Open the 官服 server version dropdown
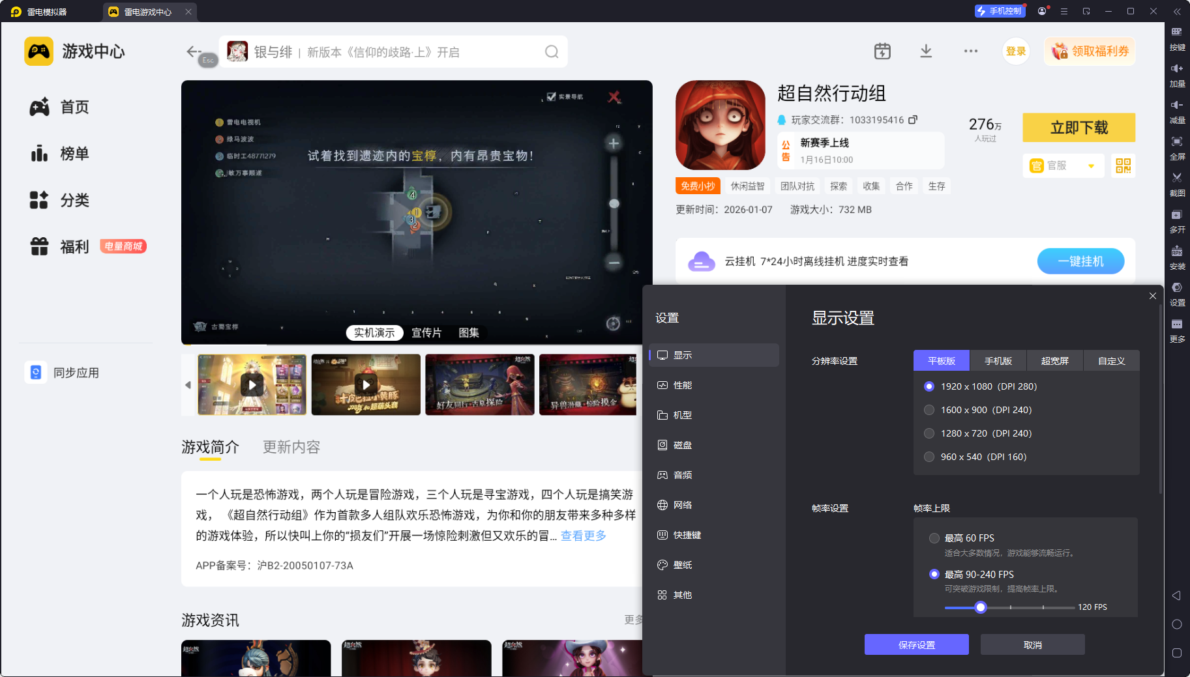This screenshot has height=677, width=1190. click(x=1063, y=166)
